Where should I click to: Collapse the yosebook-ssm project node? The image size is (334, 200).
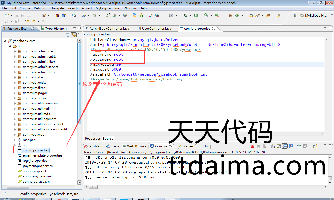point(5,41)
